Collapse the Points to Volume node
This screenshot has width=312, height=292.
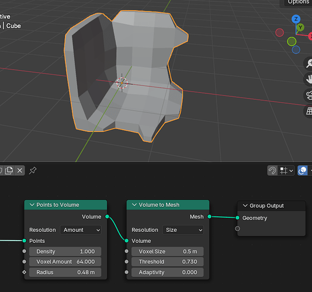32,204
